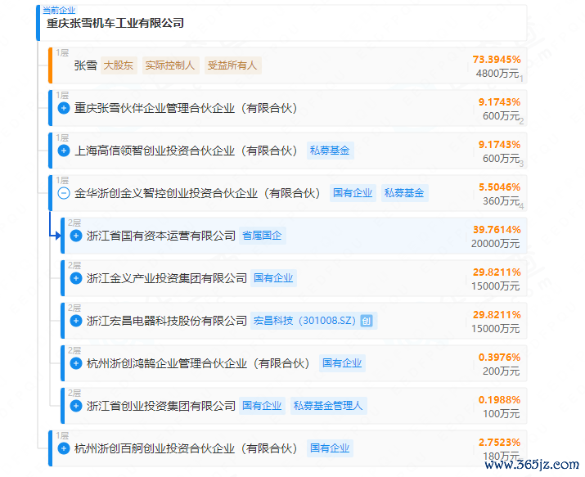Click 国有企业 tag on 浙江省创业投资集团 row
585x477 pixels.
click(x=263, y=406)
